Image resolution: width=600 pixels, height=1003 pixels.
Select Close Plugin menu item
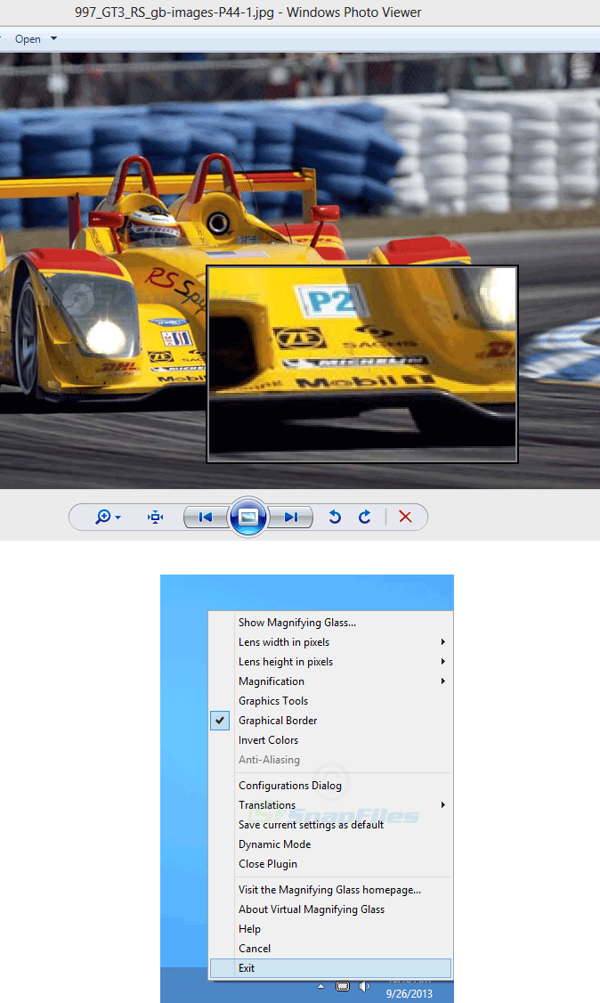coord(268,863)
